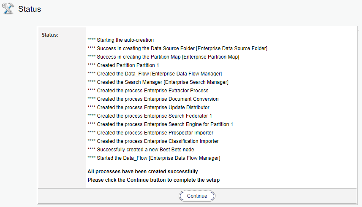Select the Data Source Folder success message
The image size is (362, 207).
point(178,48)
